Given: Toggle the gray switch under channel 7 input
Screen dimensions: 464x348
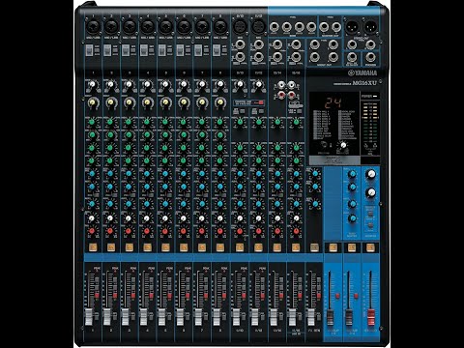Looking at the screenshot, I should [198, 50].
